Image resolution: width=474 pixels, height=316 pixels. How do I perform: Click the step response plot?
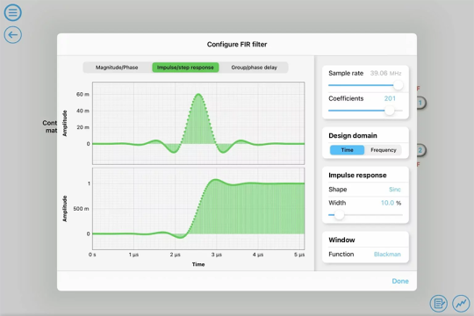(198, 209)
